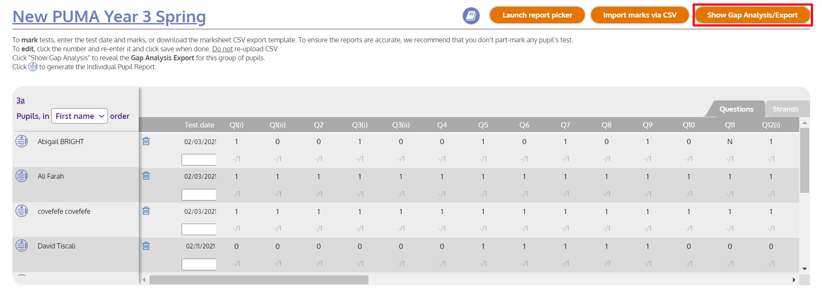Open the First name sort order dropdown
Image resolution: width=822 pixels, height=301 pixels.
pyautogui.click(x=80, y=116)
